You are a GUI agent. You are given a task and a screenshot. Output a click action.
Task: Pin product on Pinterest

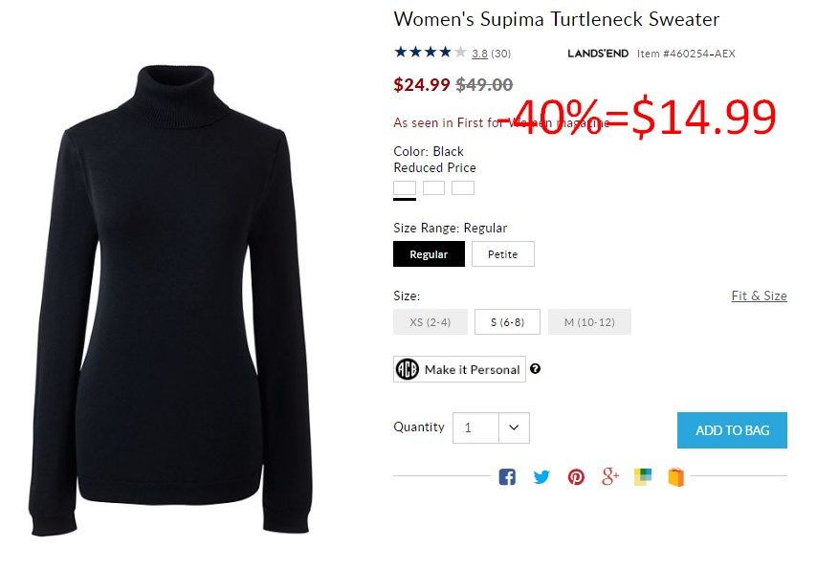coord(576,477)
